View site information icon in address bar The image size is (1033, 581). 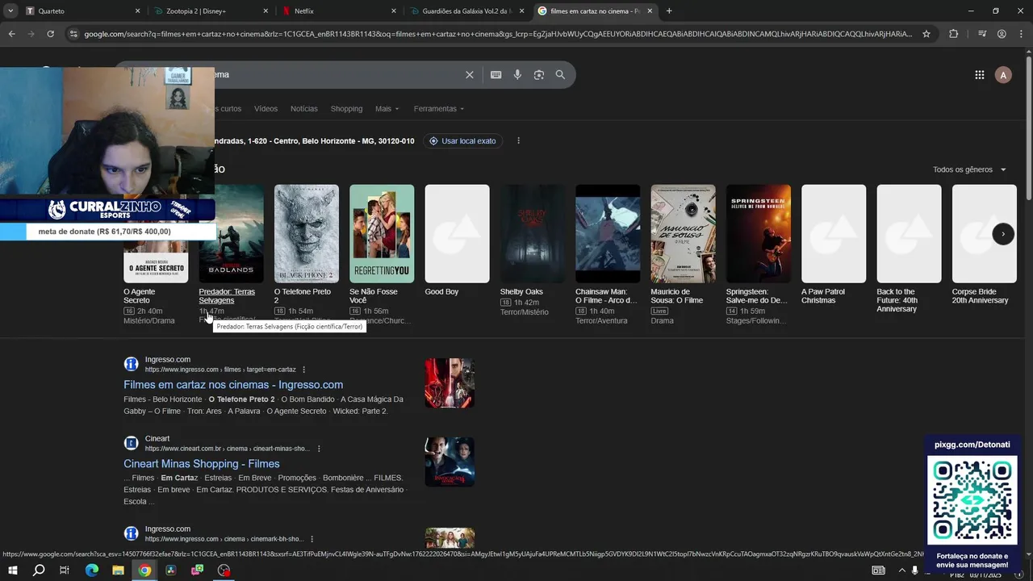click(73, 34)
